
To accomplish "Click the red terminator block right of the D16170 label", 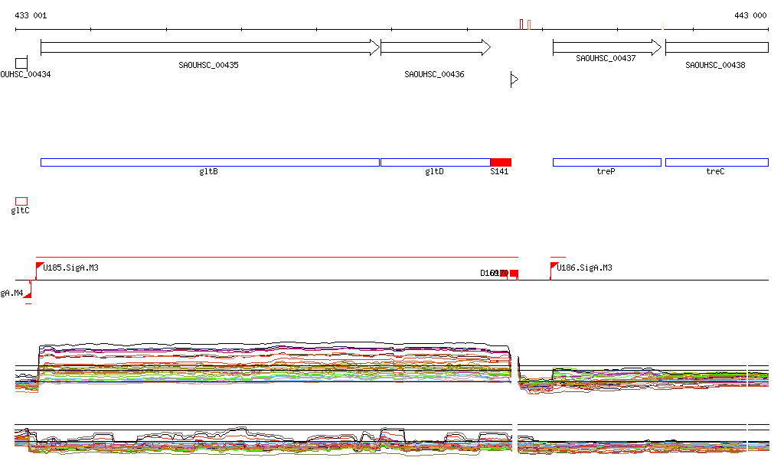I will (x=514, y=274).
